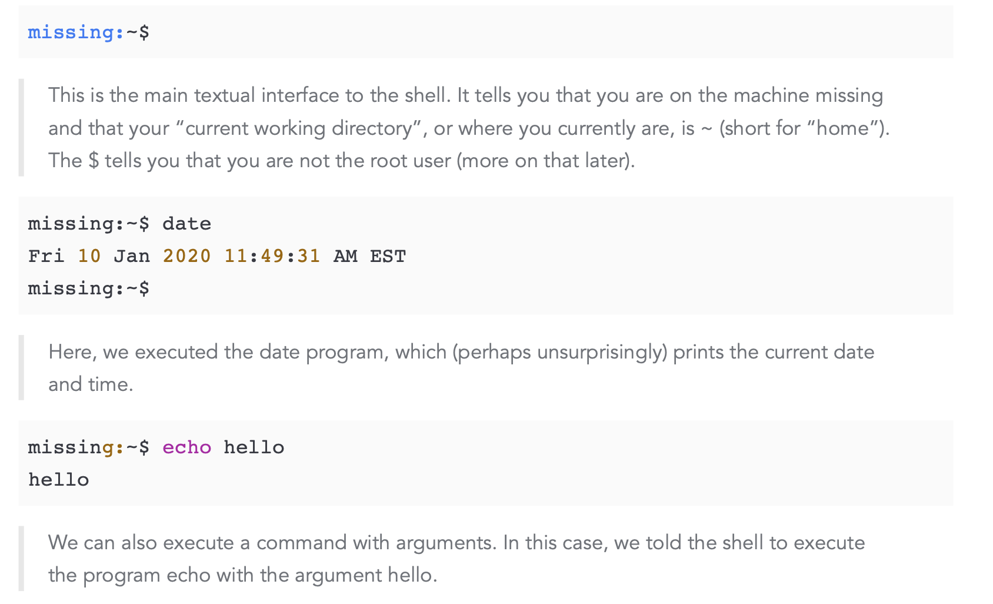The height and width of the screenshot is (604, 993).
Task: Click paragraph starting "Here, we executed"
Action: pos(461,368)
